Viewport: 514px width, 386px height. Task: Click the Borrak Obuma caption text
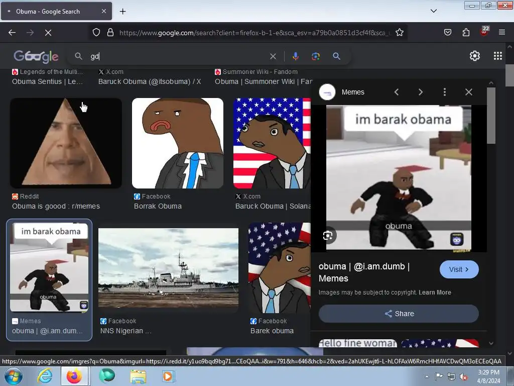pyautogui.click(x=158, y=206)
